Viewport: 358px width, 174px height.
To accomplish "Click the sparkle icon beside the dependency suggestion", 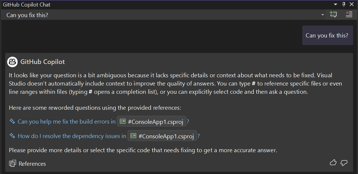I will [x=12, y=136].
